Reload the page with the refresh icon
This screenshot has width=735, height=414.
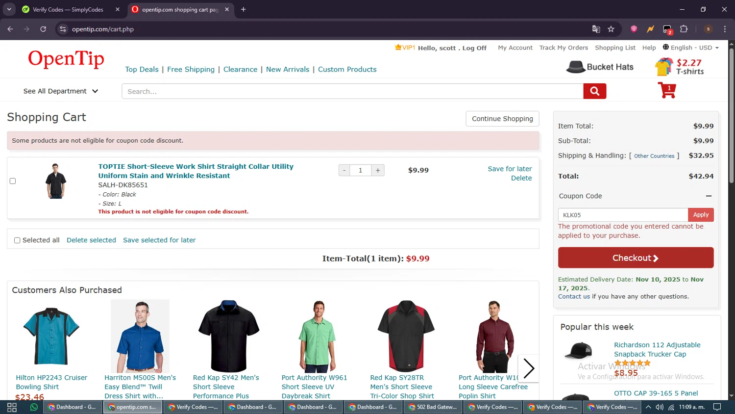click(43, 29)
